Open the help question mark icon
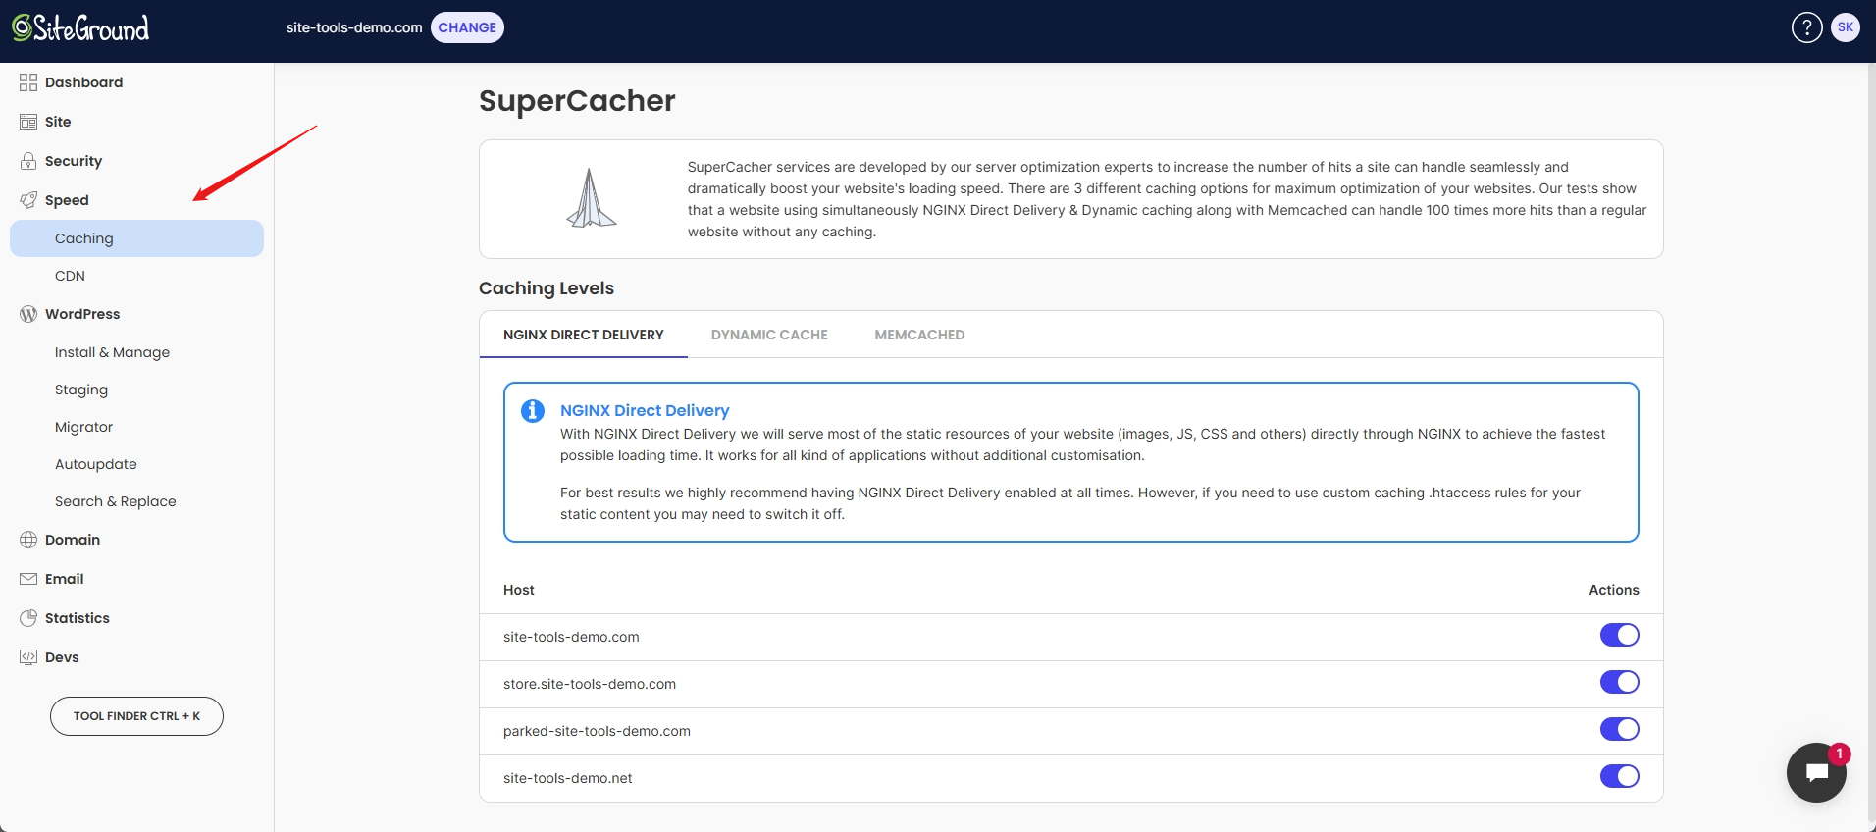Viewport: 1876px width, 832px height. (x=1806, y=27)
